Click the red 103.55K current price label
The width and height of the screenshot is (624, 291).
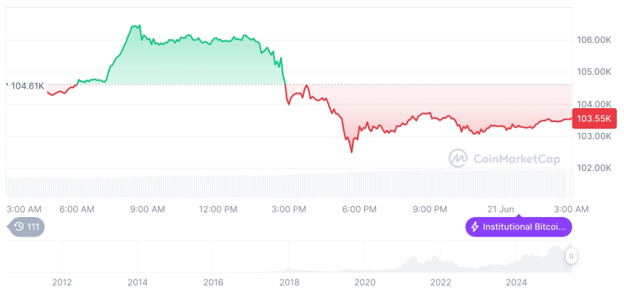click(594, 118)
